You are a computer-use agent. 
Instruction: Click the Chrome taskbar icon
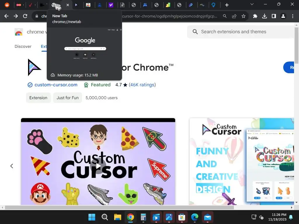pyautogui.click(x=131, y=217)
